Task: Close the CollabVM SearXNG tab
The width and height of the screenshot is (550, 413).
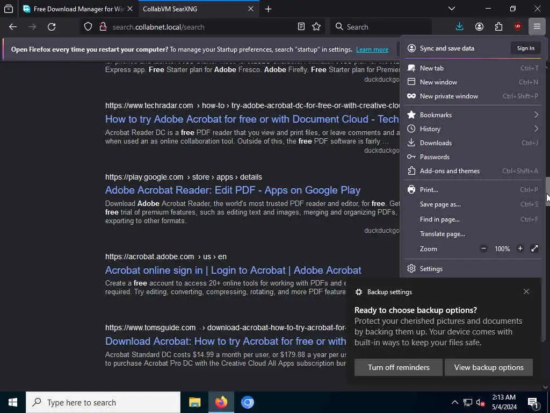Action: click(251, 9)
